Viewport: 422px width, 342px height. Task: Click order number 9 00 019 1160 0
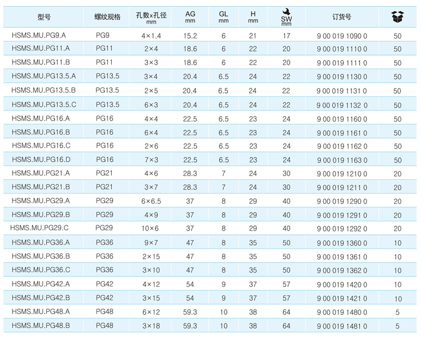(342, 119)
